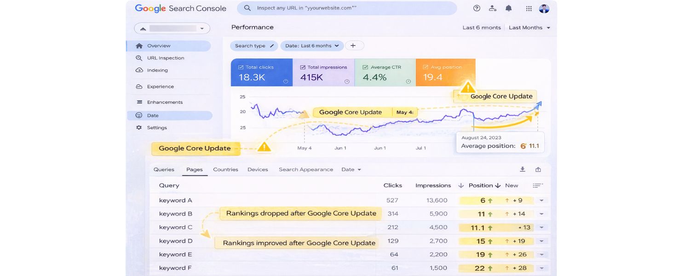The image size is (690, 276).
Task: Switch to the Countries tab
Action: pyautogui.click(x=225, y=169)
